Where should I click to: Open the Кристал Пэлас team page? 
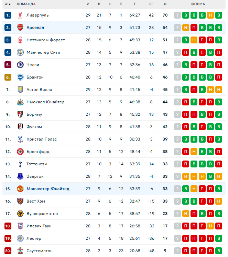pos(42,139)
